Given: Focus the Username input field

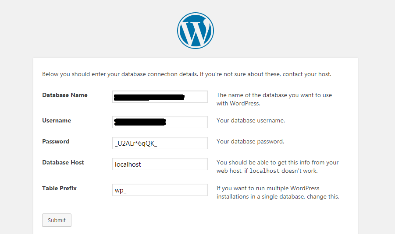Looking at the screenshot, I should (160, 122).
